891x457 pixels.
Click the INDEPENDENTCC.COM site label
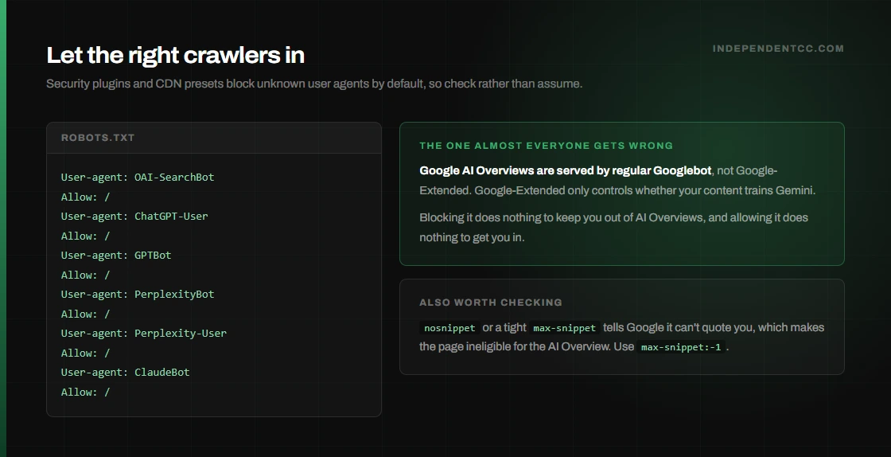pyautogui.click(x=778, y=49)
